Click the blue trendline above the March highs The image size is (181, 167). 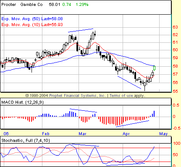tap(81, 30)
